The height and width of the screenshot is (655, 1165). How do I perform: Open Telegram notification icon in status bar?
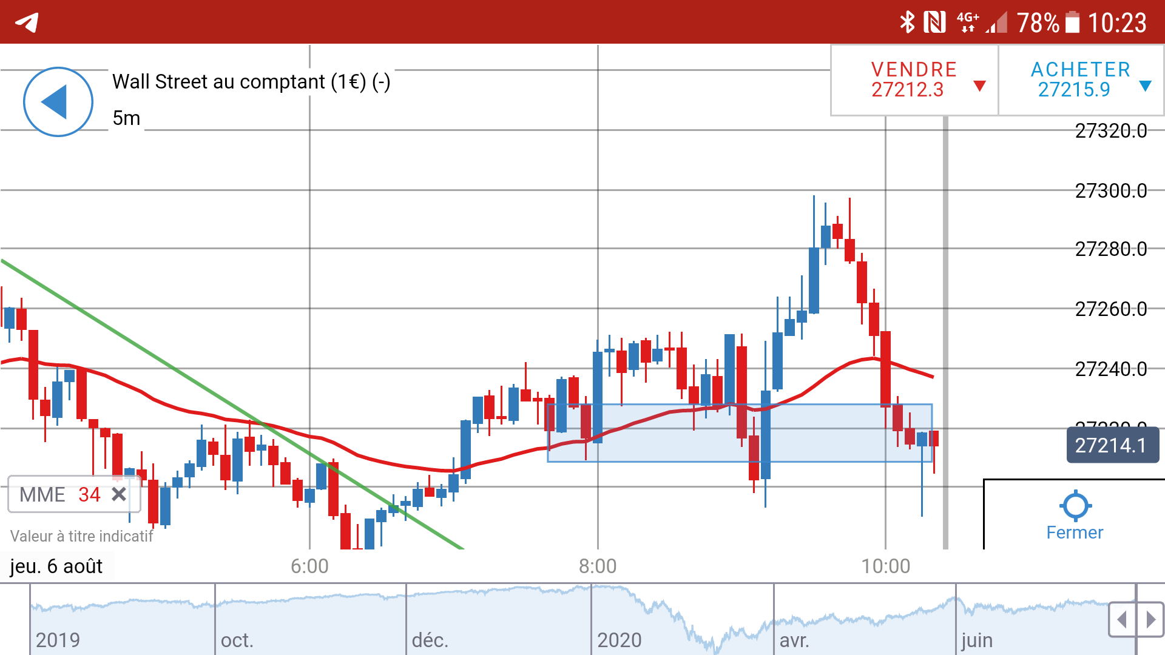(x=27, y=22)
